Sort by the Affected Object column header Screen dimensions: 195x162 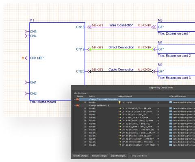pyautogui.click(x=125, y=96)
